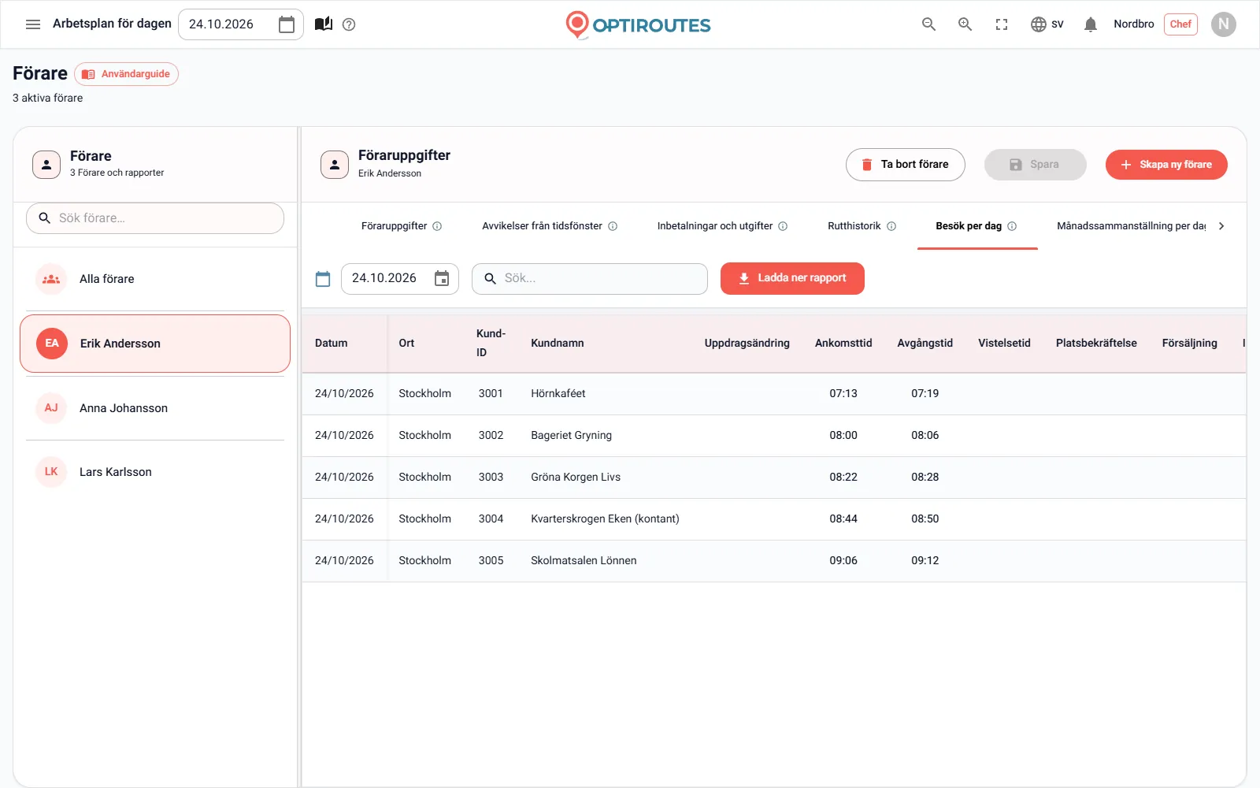
Task: Select driver Lars Karlsson
Action: click(155, 472)
